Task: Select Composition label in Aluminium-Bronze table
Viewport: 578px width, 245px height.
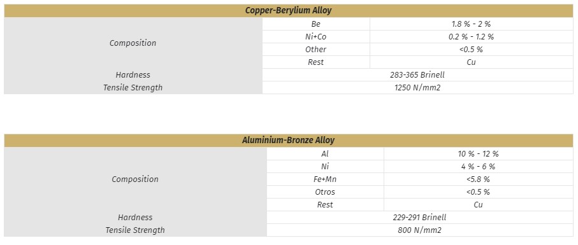Action: (x=135, y=179)
